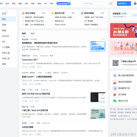Click the 微信公众号 WeChat icon

[115, 101]
